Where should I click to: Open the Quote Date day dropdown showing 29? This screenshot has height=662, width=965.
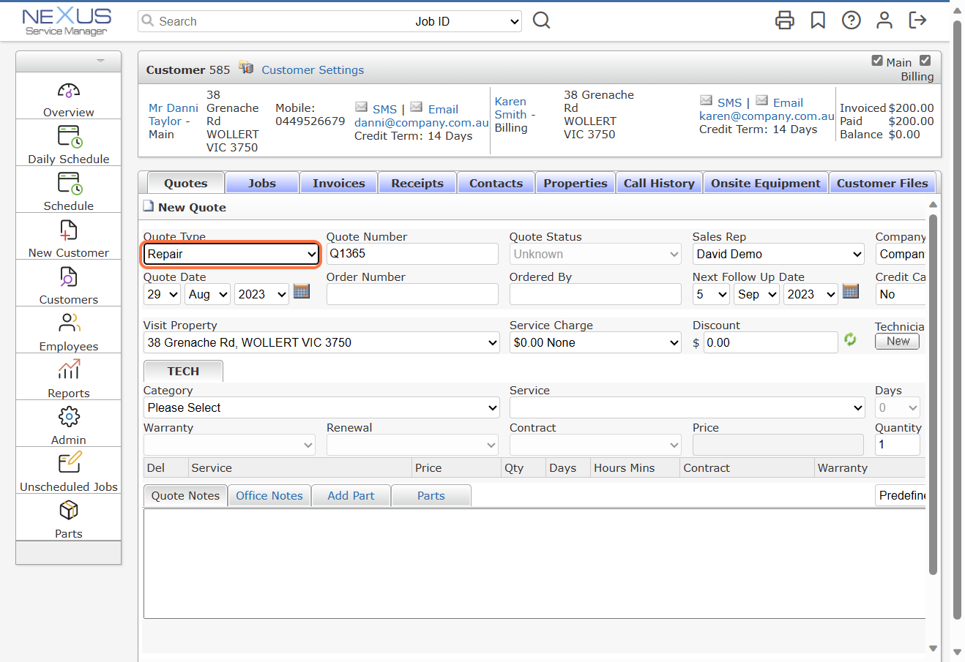(x=162, y=294)
